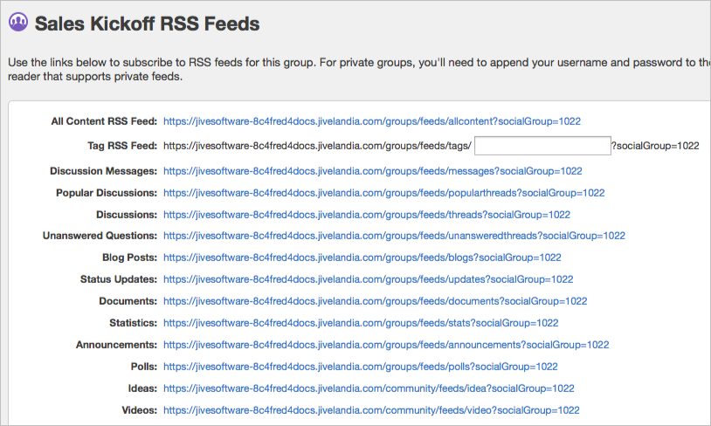Open the All Content RSS Feed link
This screenshot has height=426, width=711.
[372, 121]
